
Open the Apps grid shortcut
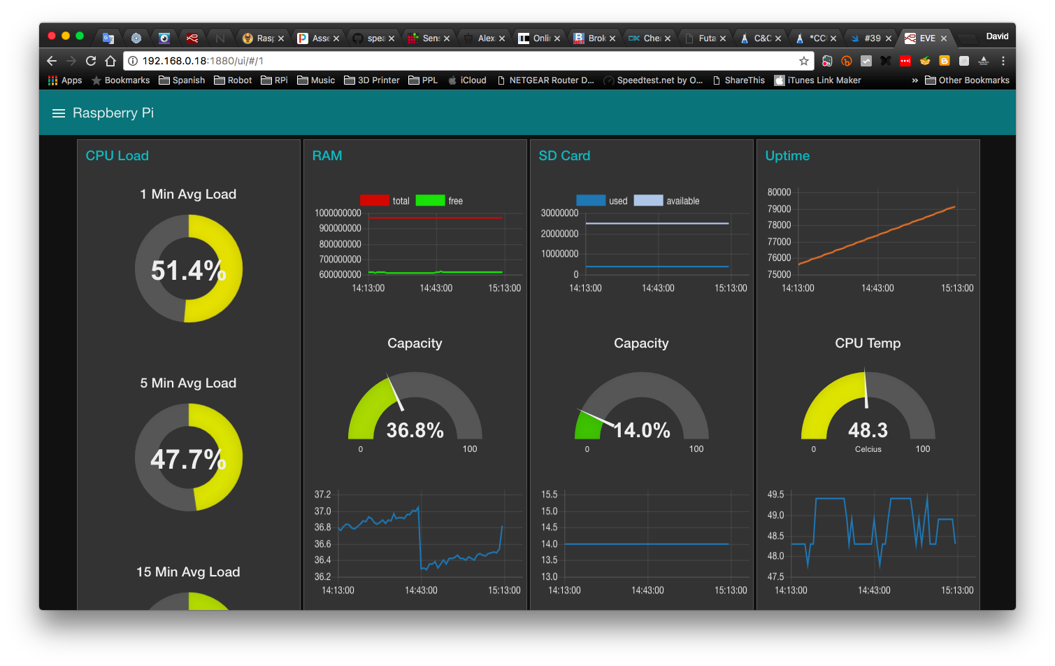(65, 80)
